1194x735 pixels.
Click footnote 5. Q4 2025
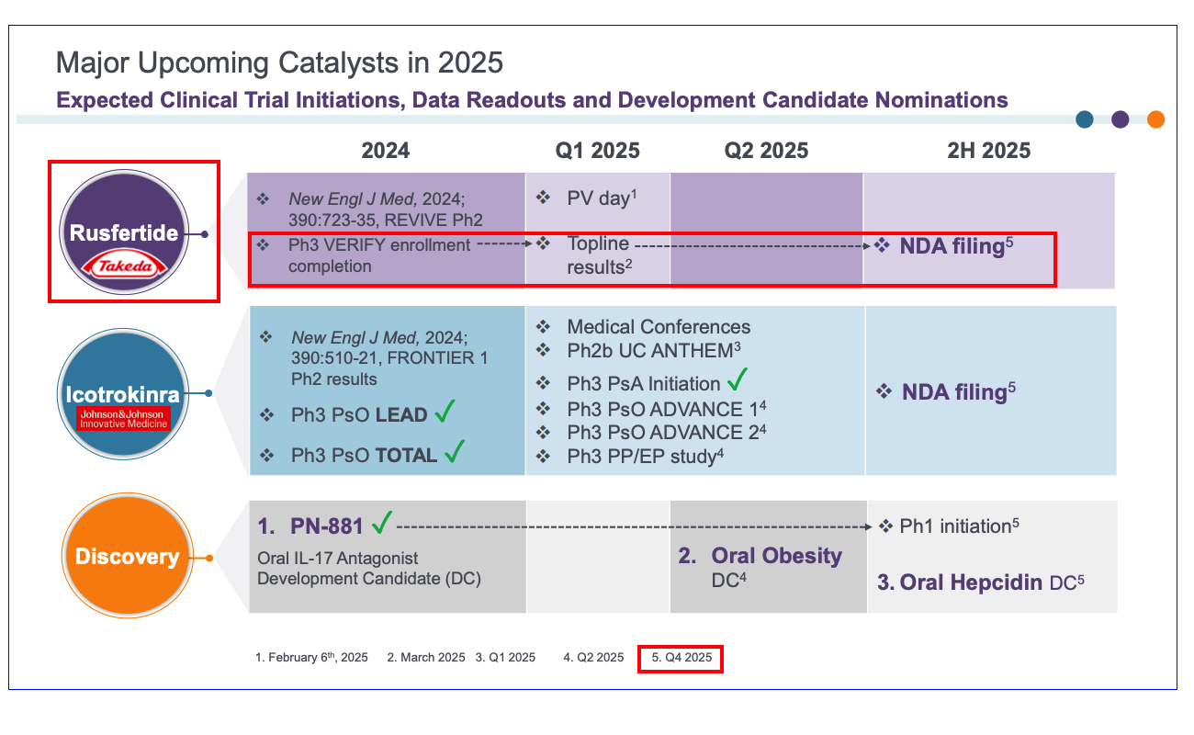point(681,658)
